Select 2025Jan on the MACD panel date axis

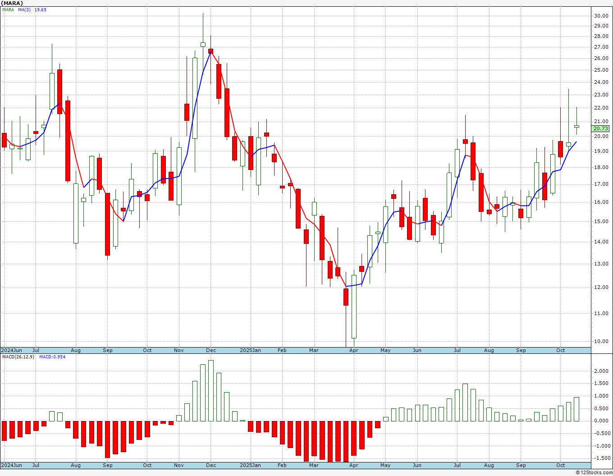tap(250, 465)
